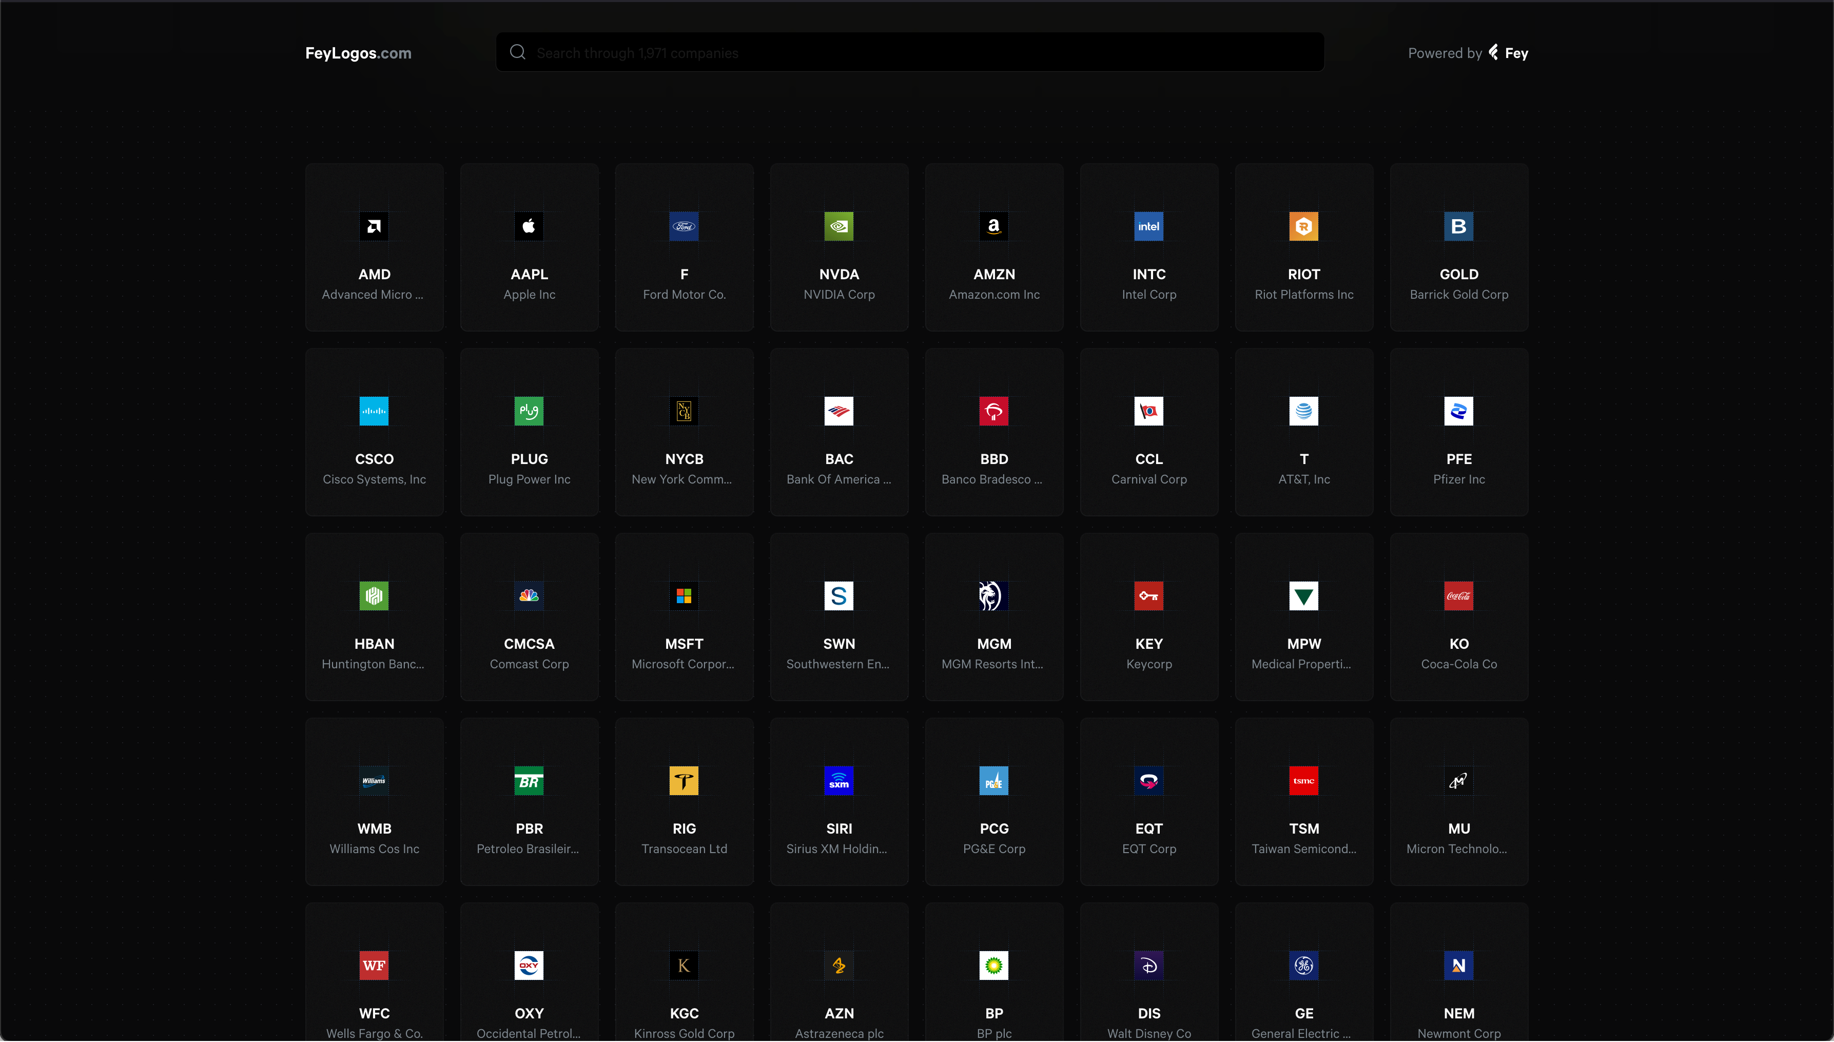Select the Riot Platforms logo

1304,226
